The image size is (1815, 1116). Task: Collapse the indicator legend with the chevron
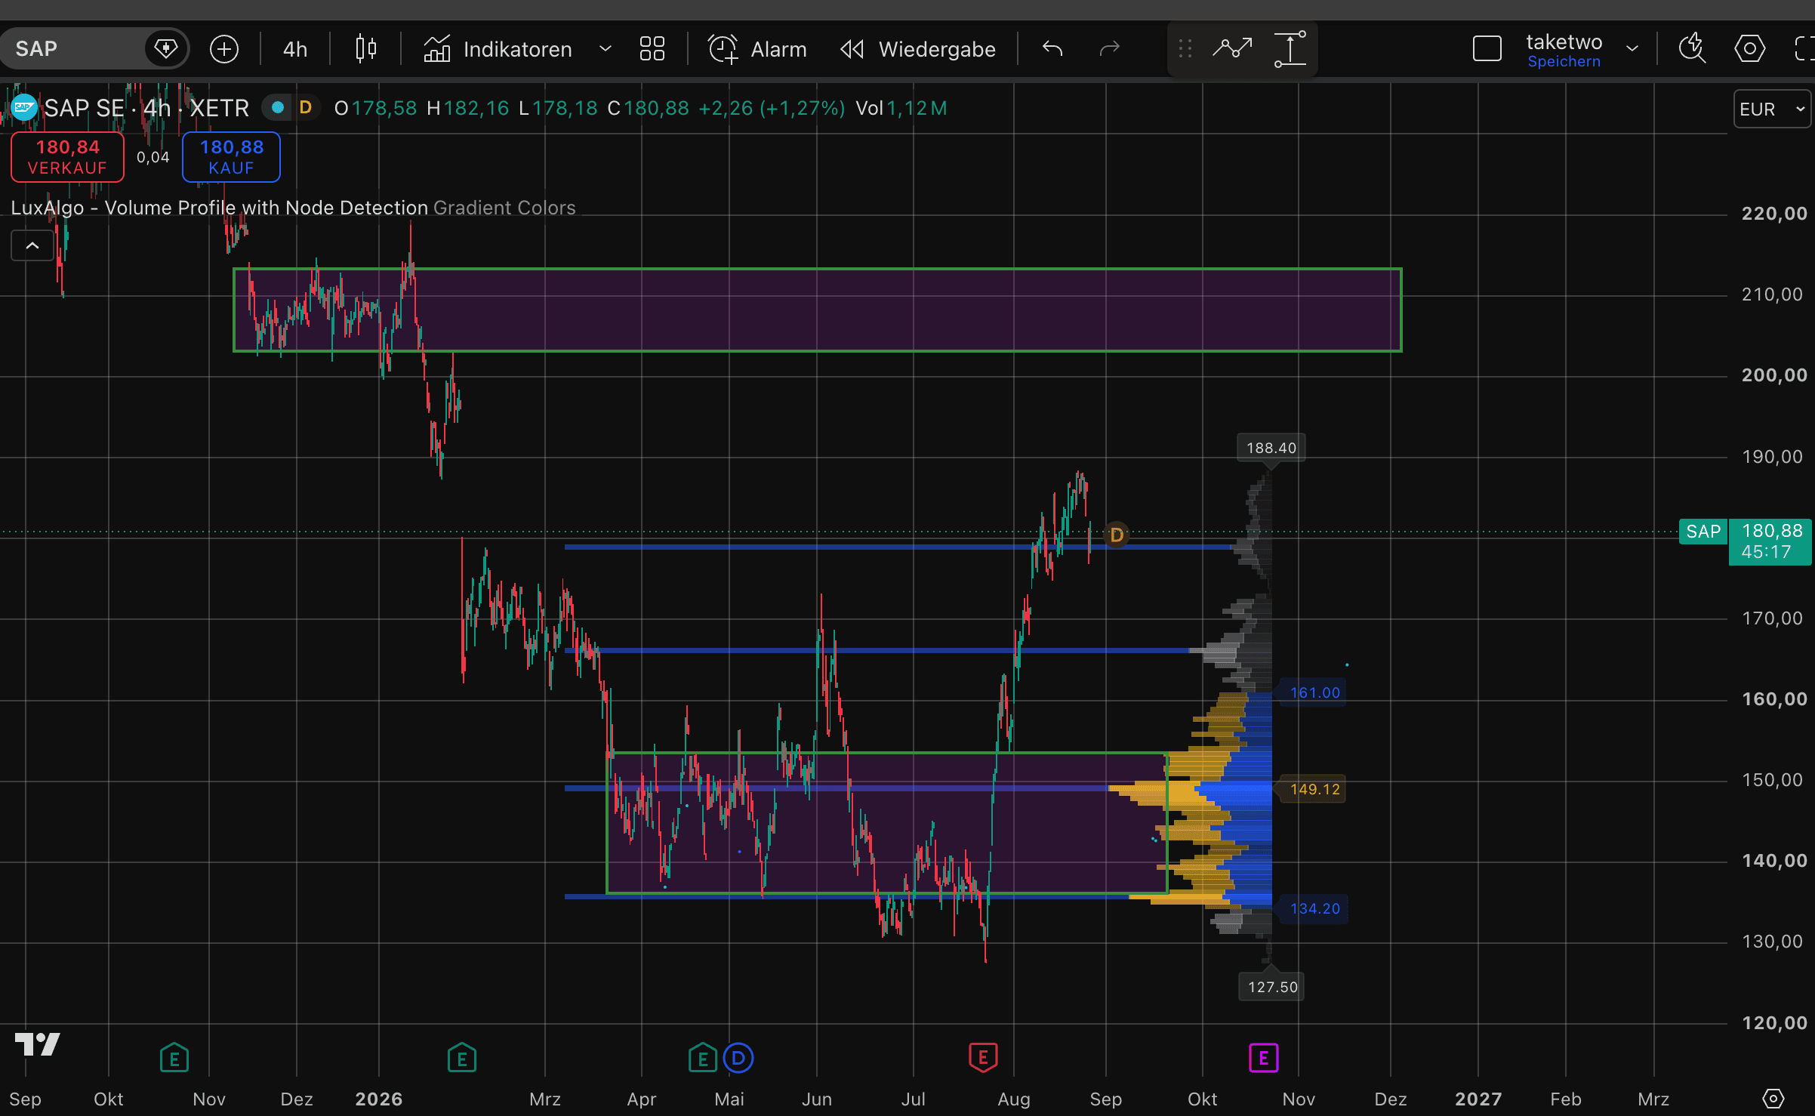click(32, 245)
